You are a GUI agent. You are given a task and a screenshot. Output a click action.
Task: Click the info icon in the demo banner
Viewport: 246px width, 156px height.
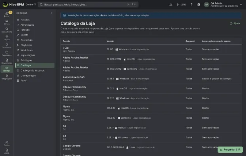point(64,15)
